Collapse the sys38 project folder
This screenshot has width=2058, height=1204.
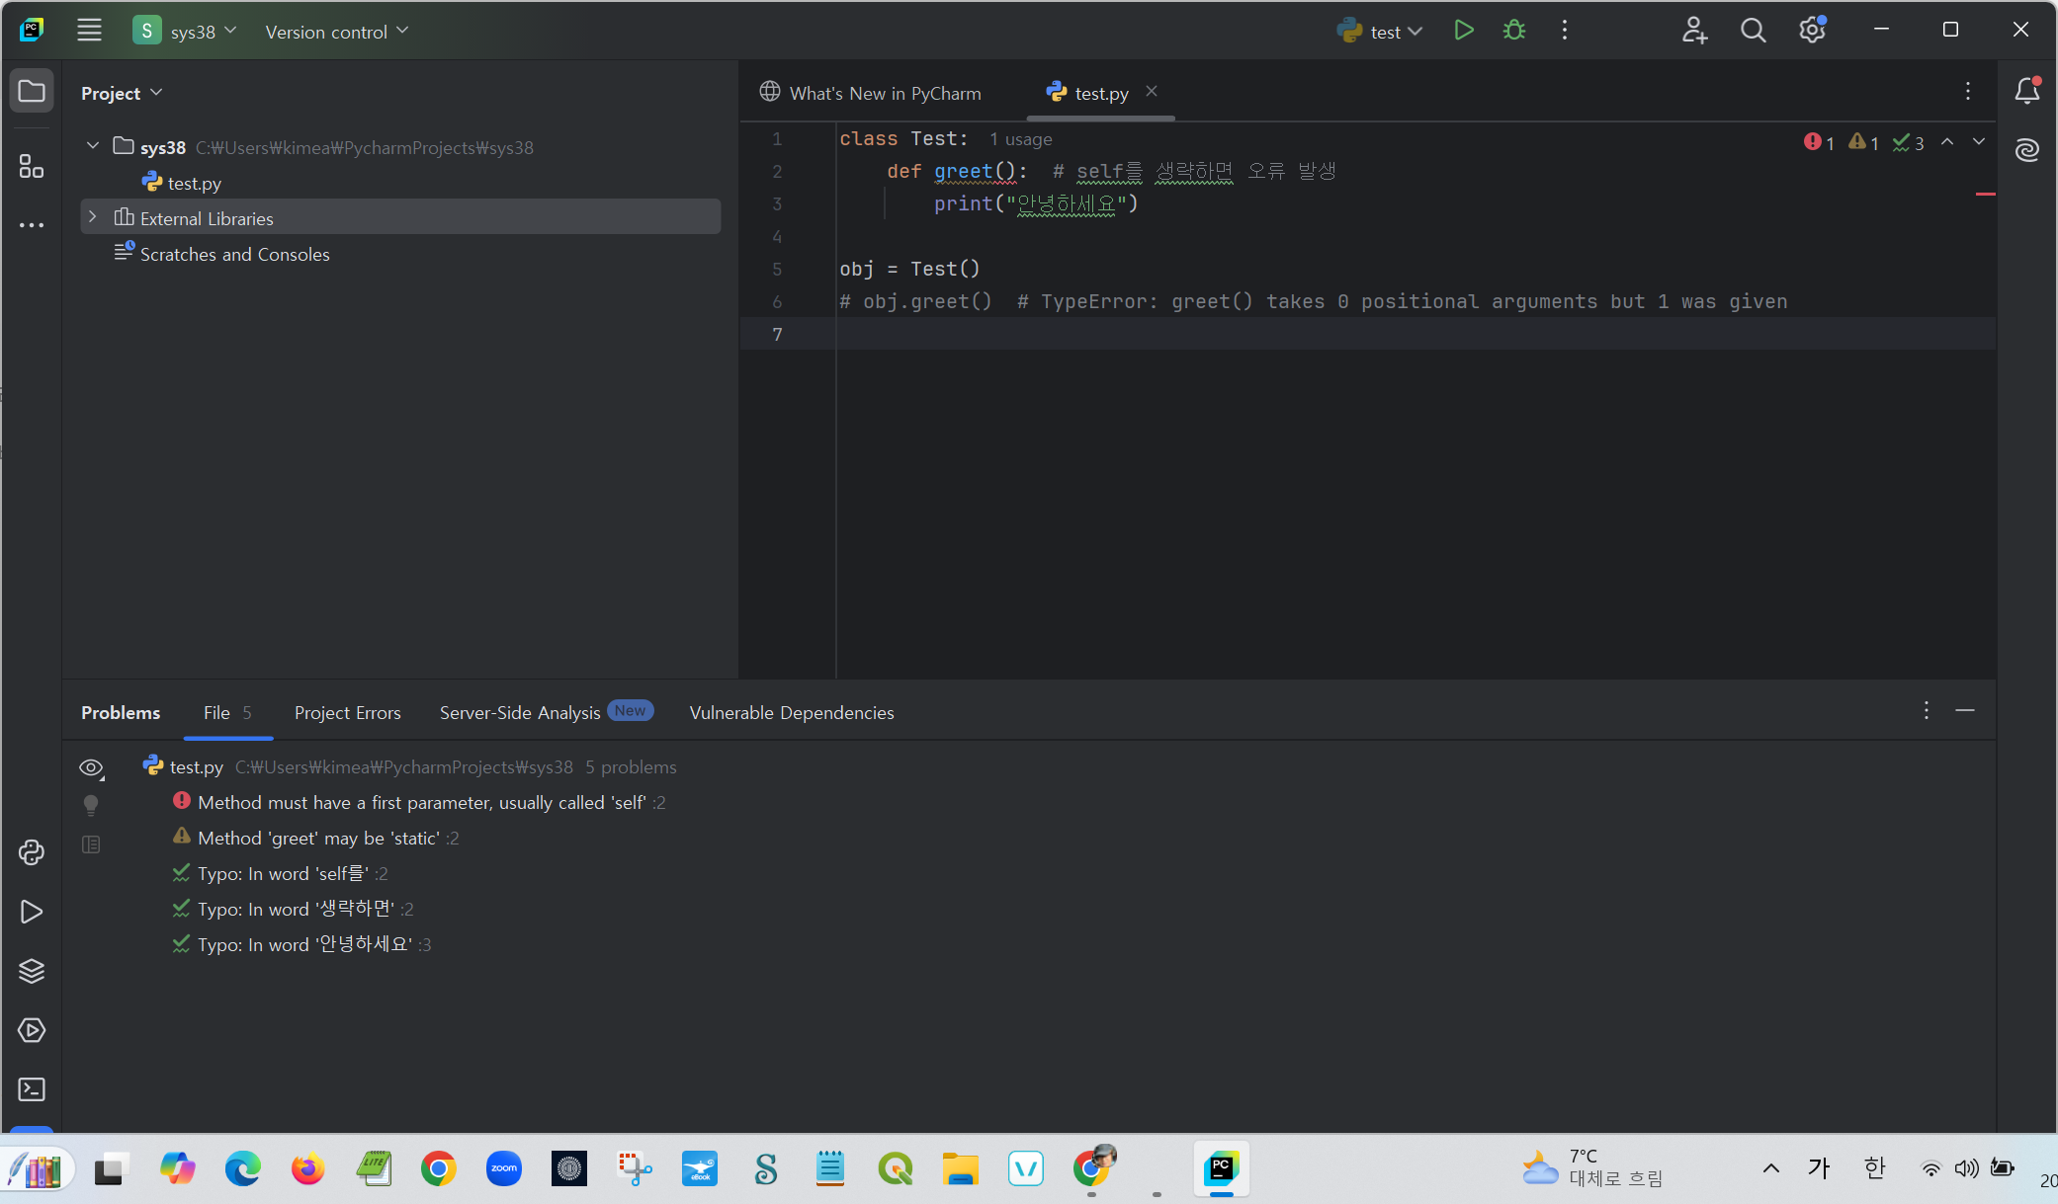[93, 146]
